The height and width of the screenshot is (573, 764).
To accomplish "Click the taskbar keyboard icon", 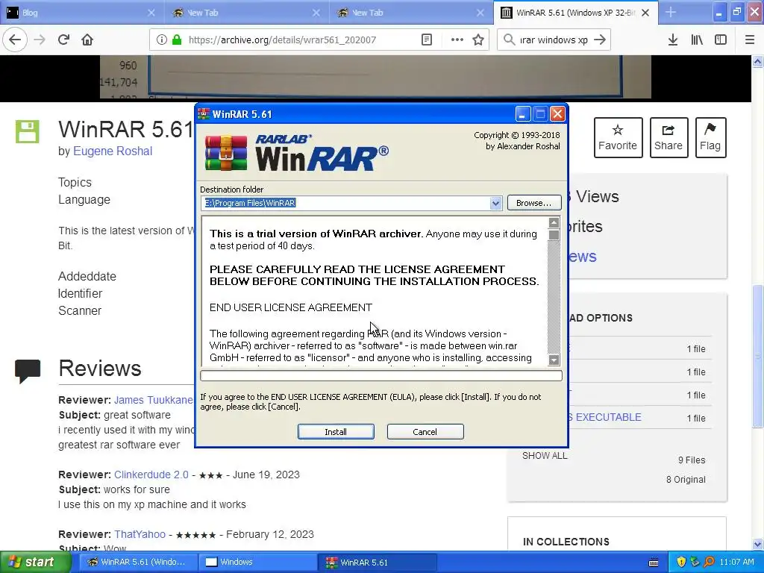I will [654, 563].
